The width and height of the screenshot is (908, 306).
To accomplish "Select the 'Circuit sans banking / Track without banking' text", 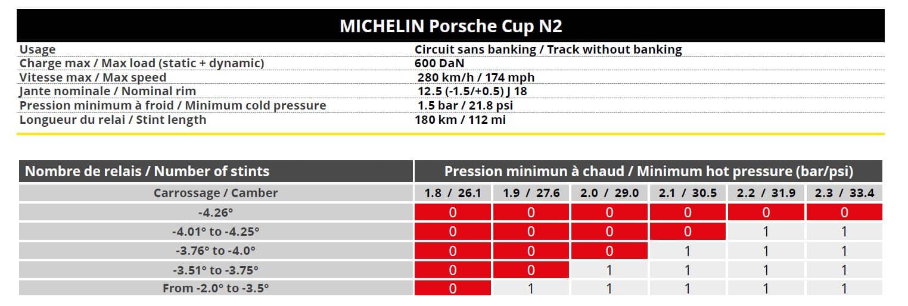I will tap(548, 49).
